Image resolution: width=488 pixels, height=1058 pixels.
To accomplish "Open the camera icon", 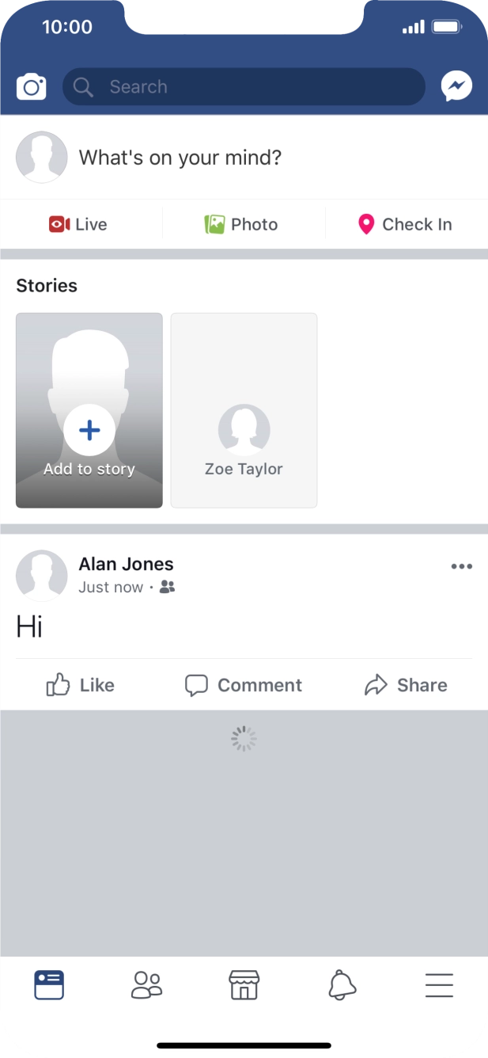I will 30,86.
